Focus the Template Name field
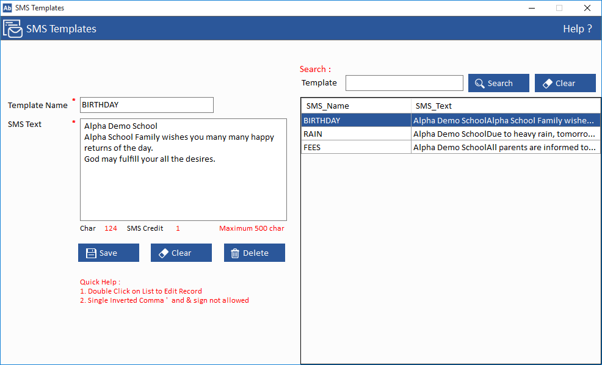602x365 pixels. tap(147, 105)
